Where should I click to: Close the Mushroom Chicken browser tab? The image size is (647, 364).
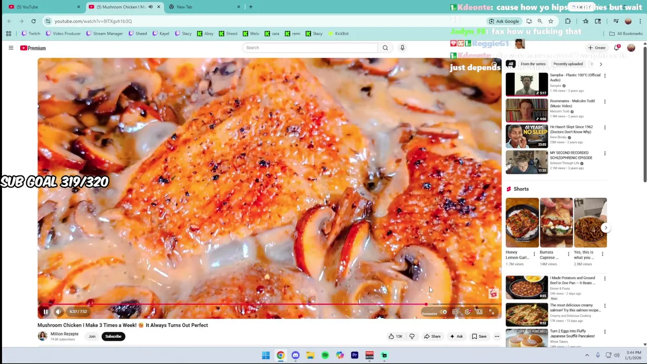pyautogui.click(x=159, y=7)
